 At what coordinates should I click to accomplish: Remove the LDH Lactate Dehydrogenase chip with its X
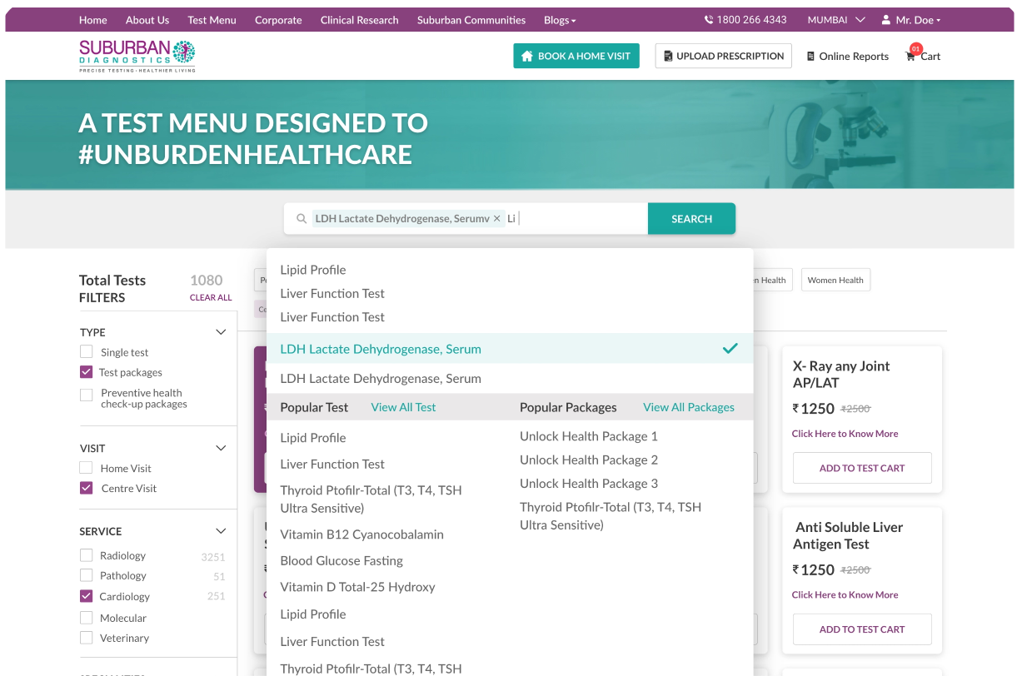tap(497, 218)
